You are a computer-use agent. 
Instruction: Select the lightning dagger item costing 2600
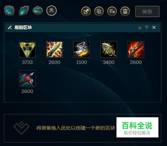coord(54,49)
